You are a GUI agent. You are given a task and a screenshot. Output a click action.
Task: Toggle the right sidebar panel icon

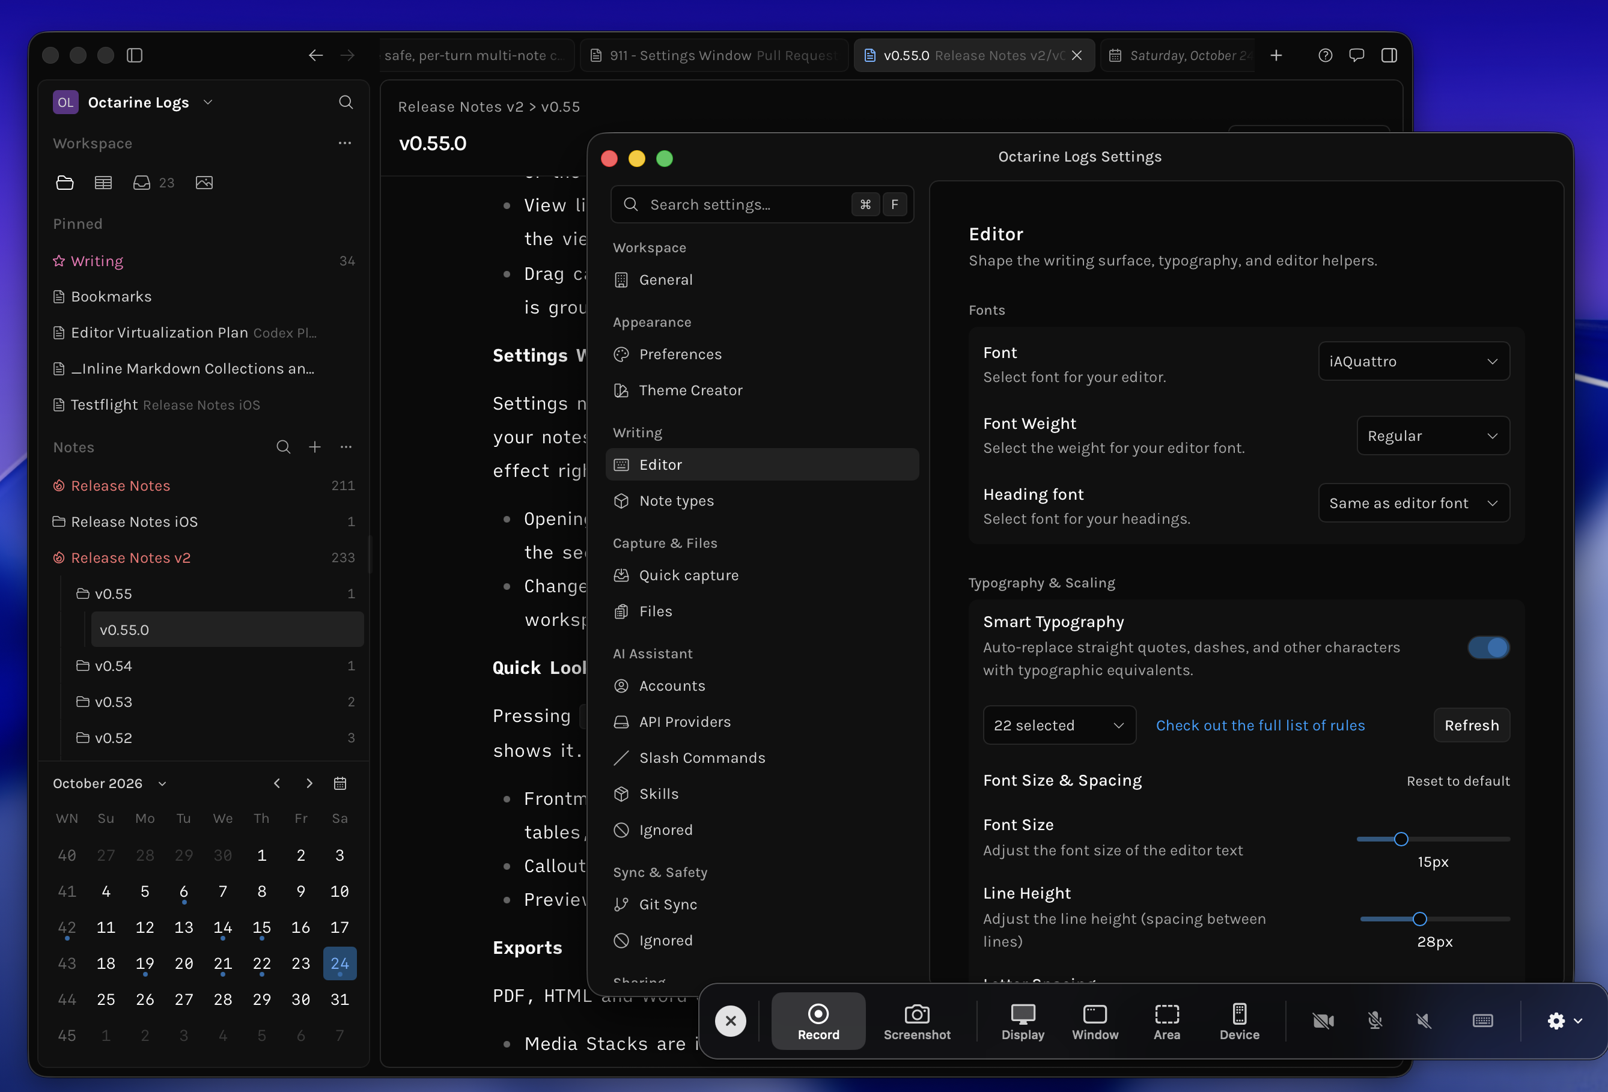(1389, 55)
